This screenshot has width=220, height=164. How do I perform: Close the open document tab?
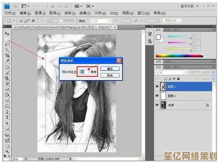tap(115, 27)
